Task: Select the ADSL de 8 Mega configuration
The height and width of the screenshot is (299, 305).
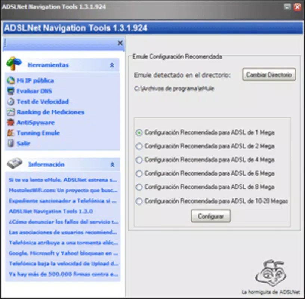Action: click(206, 187)
